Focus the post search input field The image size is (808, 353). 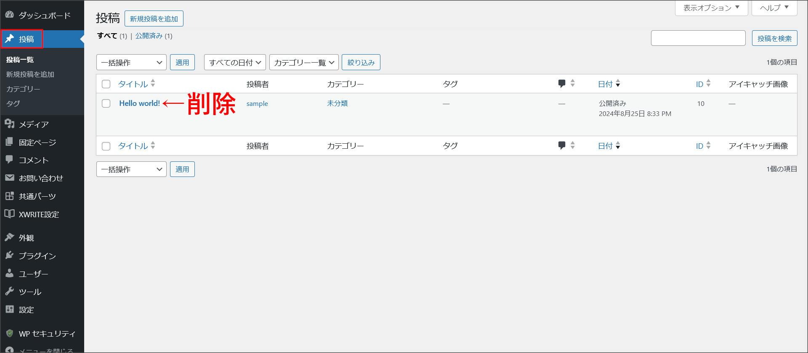point(698,38)
